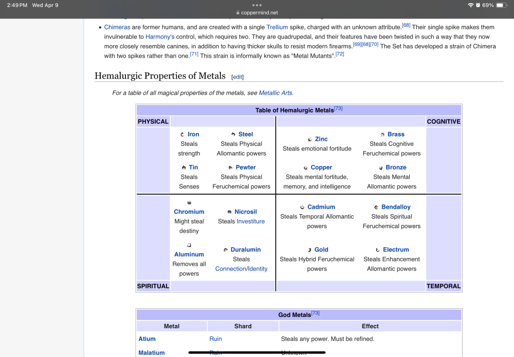
Task: Click the PHYSICAL quadrant header cell
Action: [x=153, y=122]
